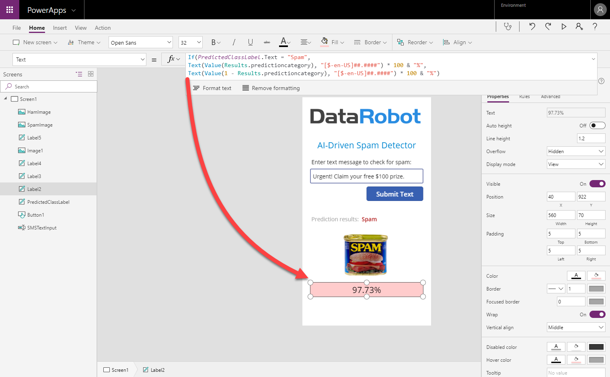
Task: Click help icon beside formula bar
Action: tap(602, 81)
